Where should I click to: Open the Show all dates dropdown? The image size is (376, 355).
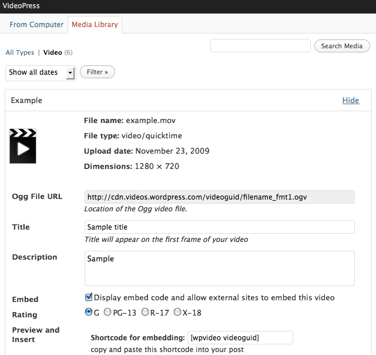coord(41,72)
